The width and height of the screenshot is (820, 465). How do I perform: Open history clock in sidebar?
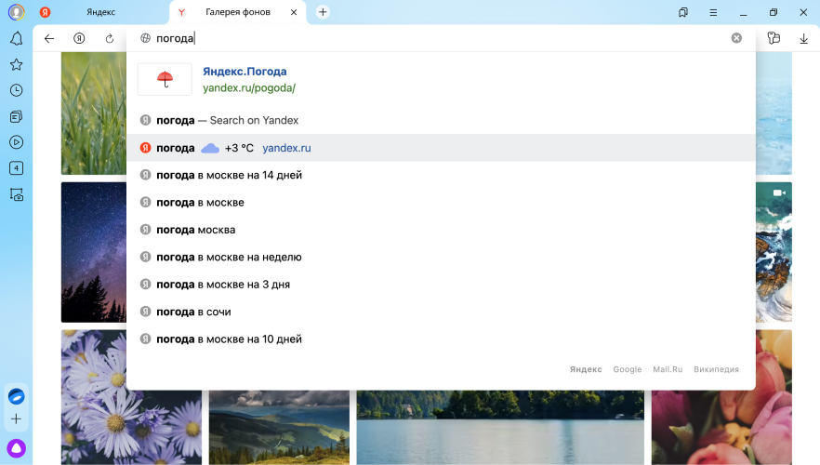pyautogui.click(x=16, y=90)
